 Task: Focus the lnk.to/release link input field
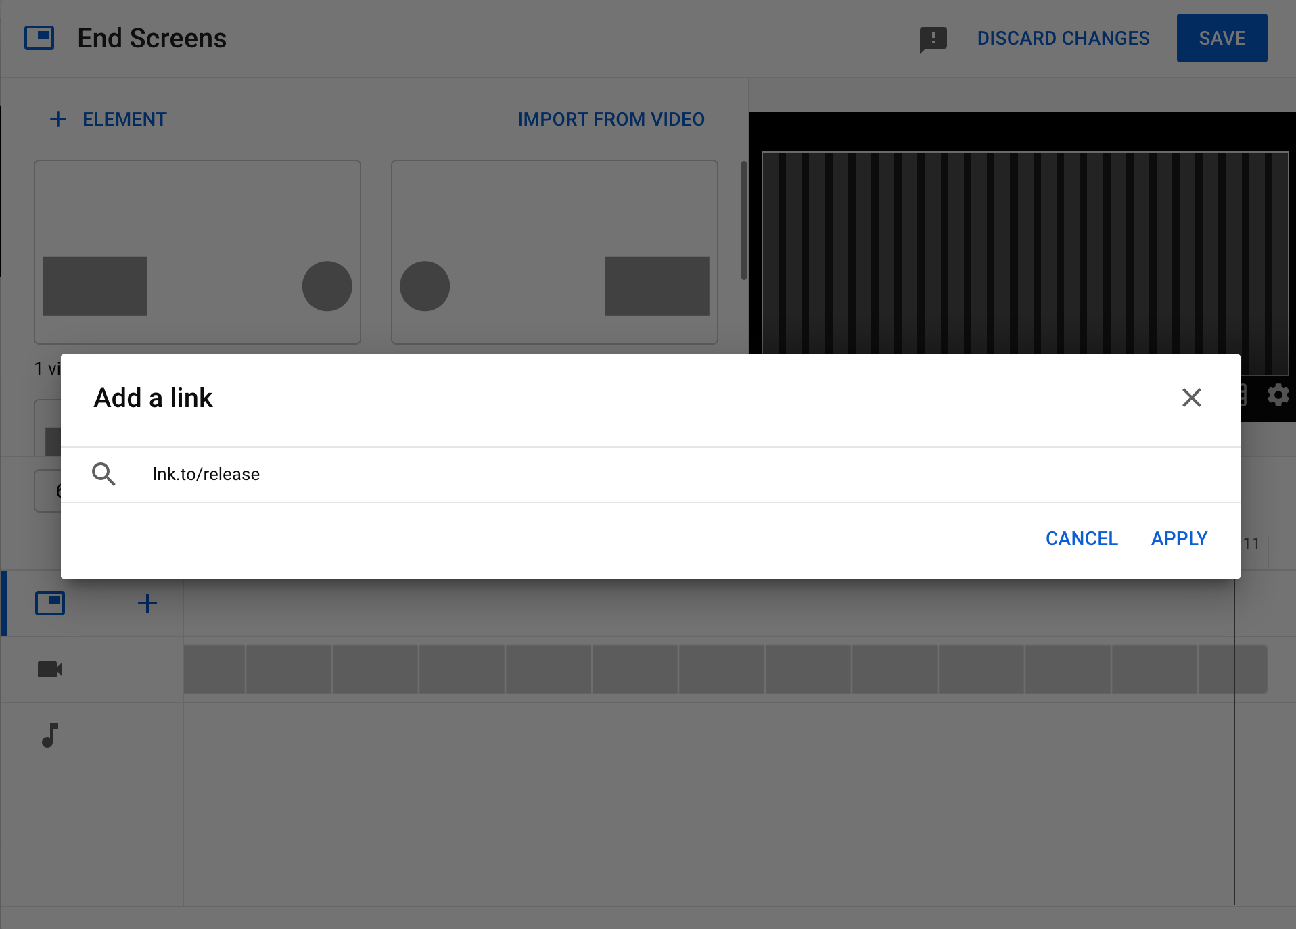pyautogui.click(x=680, y=474)
